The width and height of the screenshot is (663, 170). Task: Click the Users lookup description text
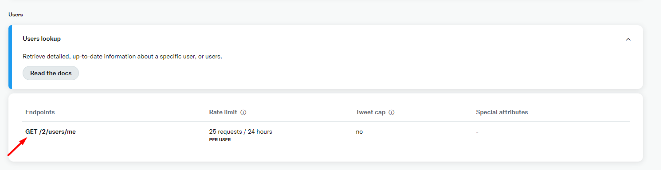coord(122,57)
